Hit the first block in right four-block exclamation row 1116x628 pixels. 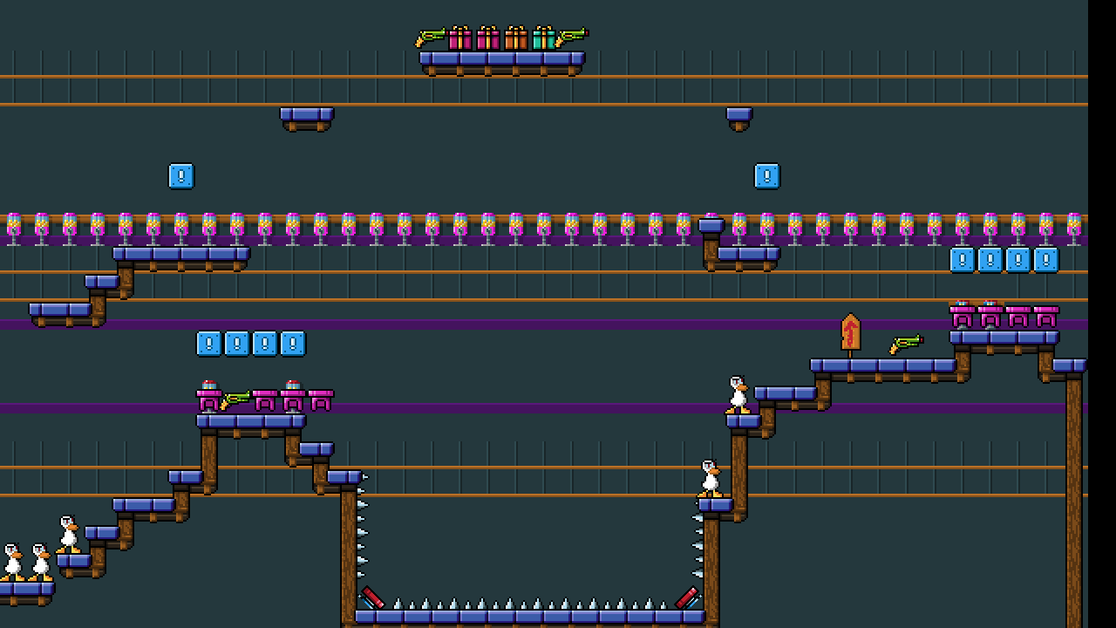963,260
